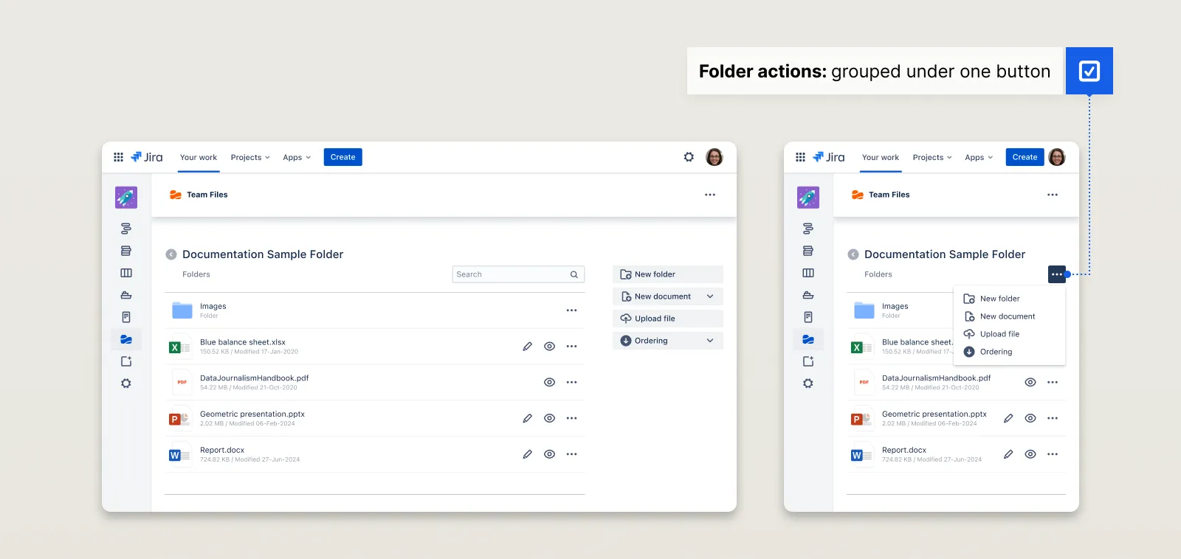Click search magnifier icon in left window

click(574, 274)
